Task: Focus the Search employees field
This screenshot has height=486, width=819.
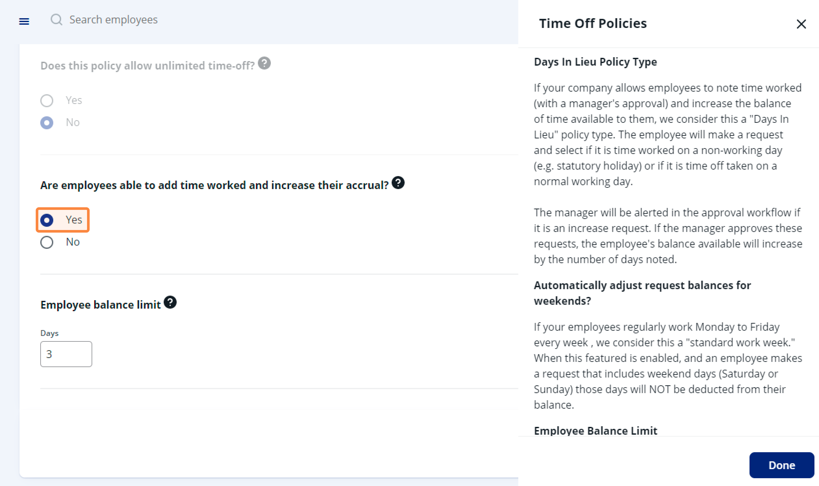Action: (113, 19)
